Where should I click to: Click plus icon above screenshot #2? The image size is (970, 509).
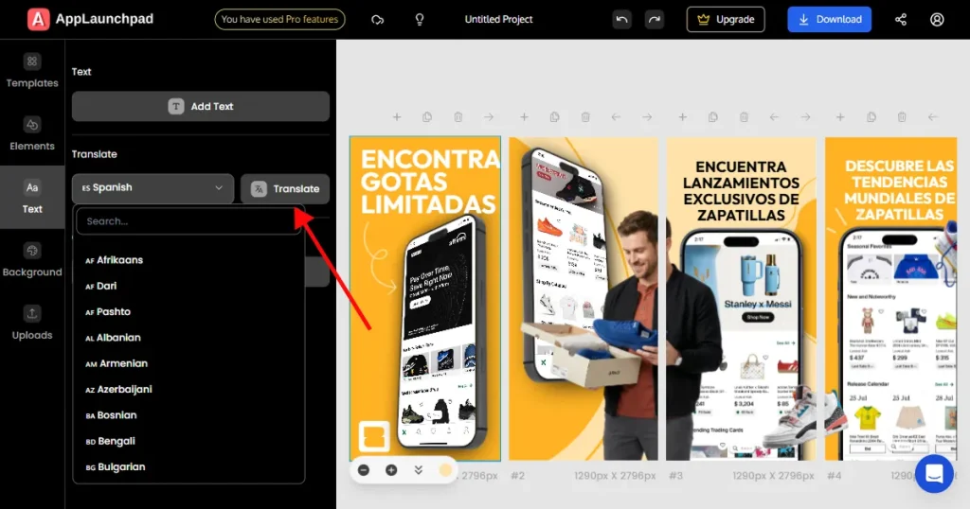click(x=524, y=116)
